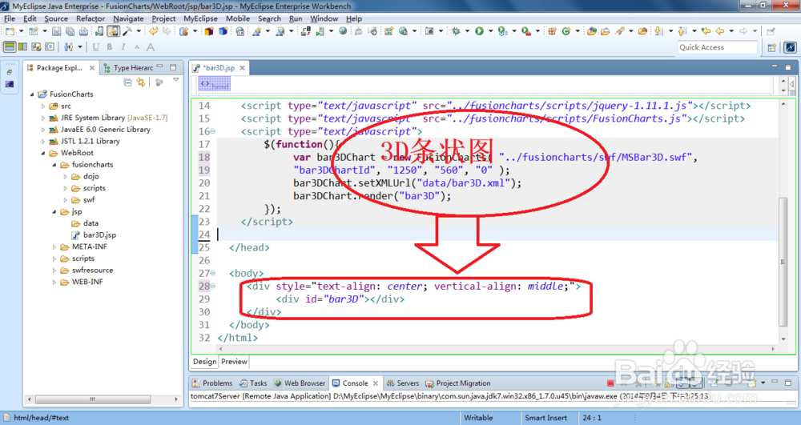The width and height of the screenshot is (801, 425).
Task: Click the Next Annotation icon
Action: click(x=659, y=32)
